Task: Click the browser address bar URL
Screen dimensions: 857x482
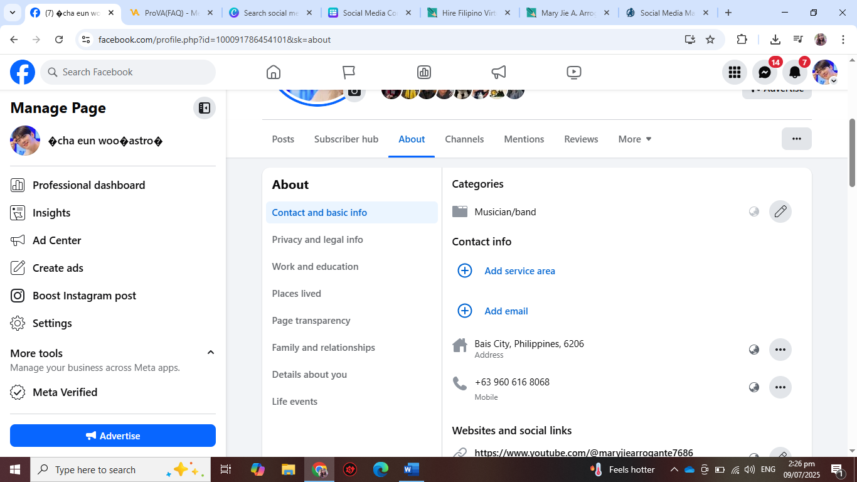Action: (x=215, y=40)
